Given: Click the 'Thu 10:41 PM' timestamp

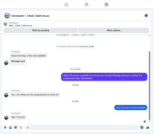Looking at the screenshot, I should coord(75,69).
